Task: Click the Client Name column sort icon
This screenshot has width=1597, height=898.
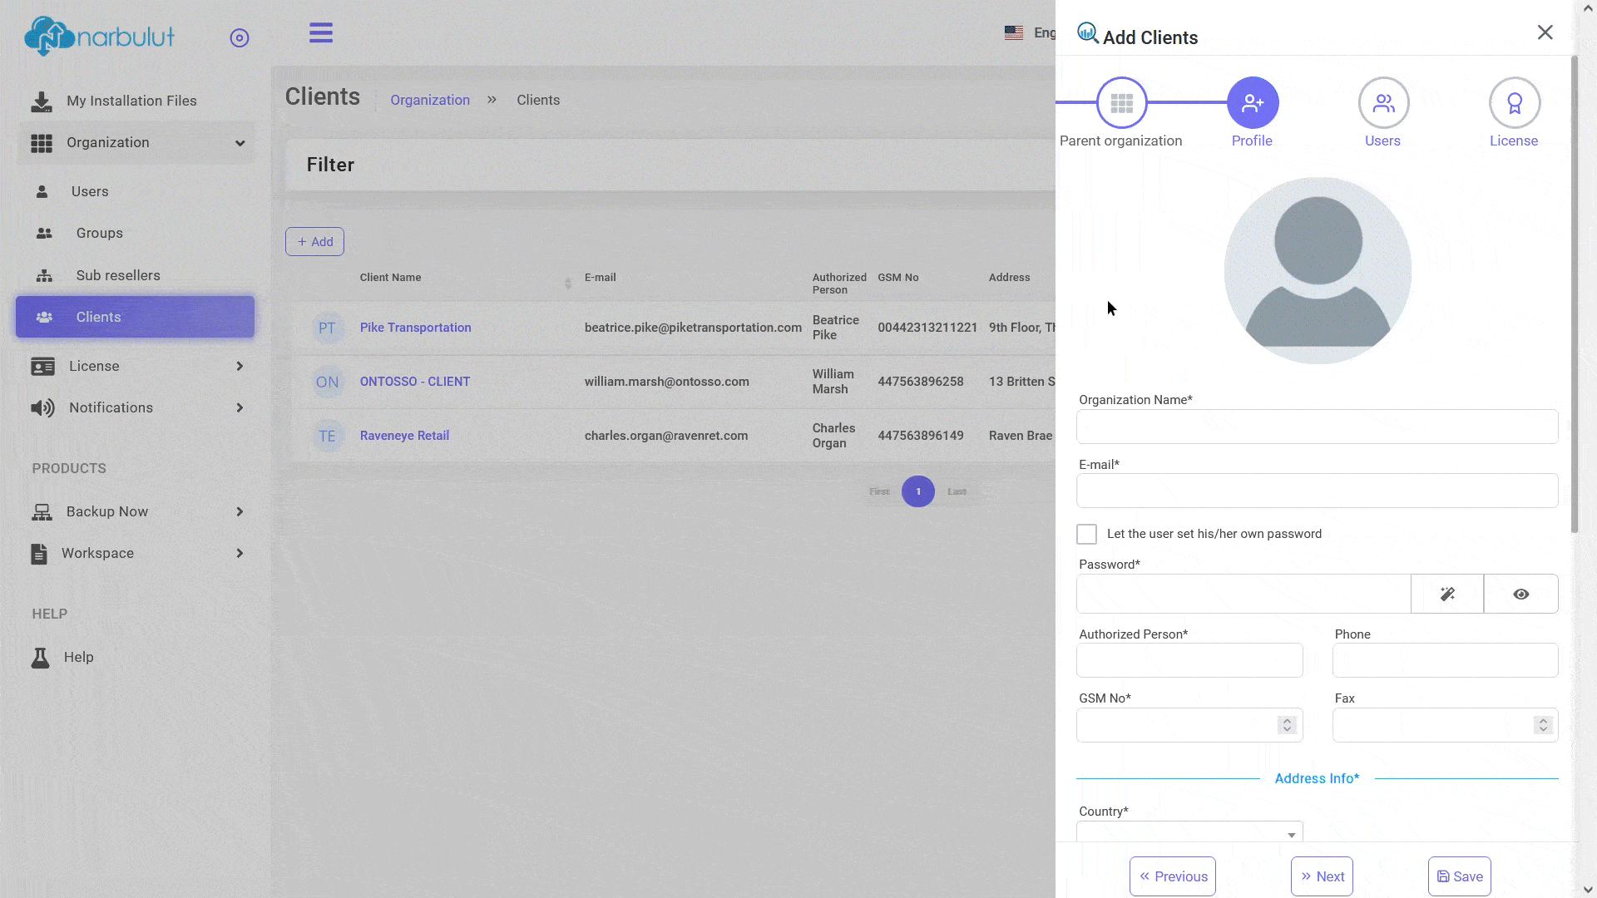Action: 568,284
